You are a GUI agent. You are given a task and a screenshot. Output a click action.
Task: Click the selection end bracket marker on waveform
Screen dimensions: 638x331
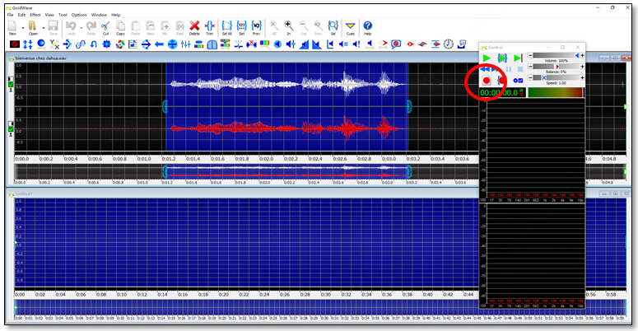click(x=409, y=107)
